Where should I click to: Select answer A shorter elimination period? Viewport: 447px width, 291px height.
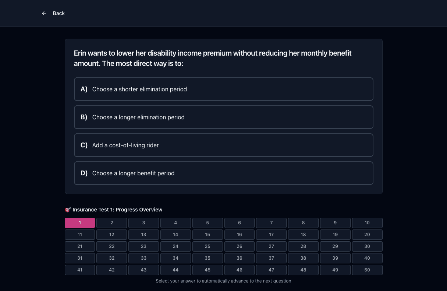pos(224,89)
